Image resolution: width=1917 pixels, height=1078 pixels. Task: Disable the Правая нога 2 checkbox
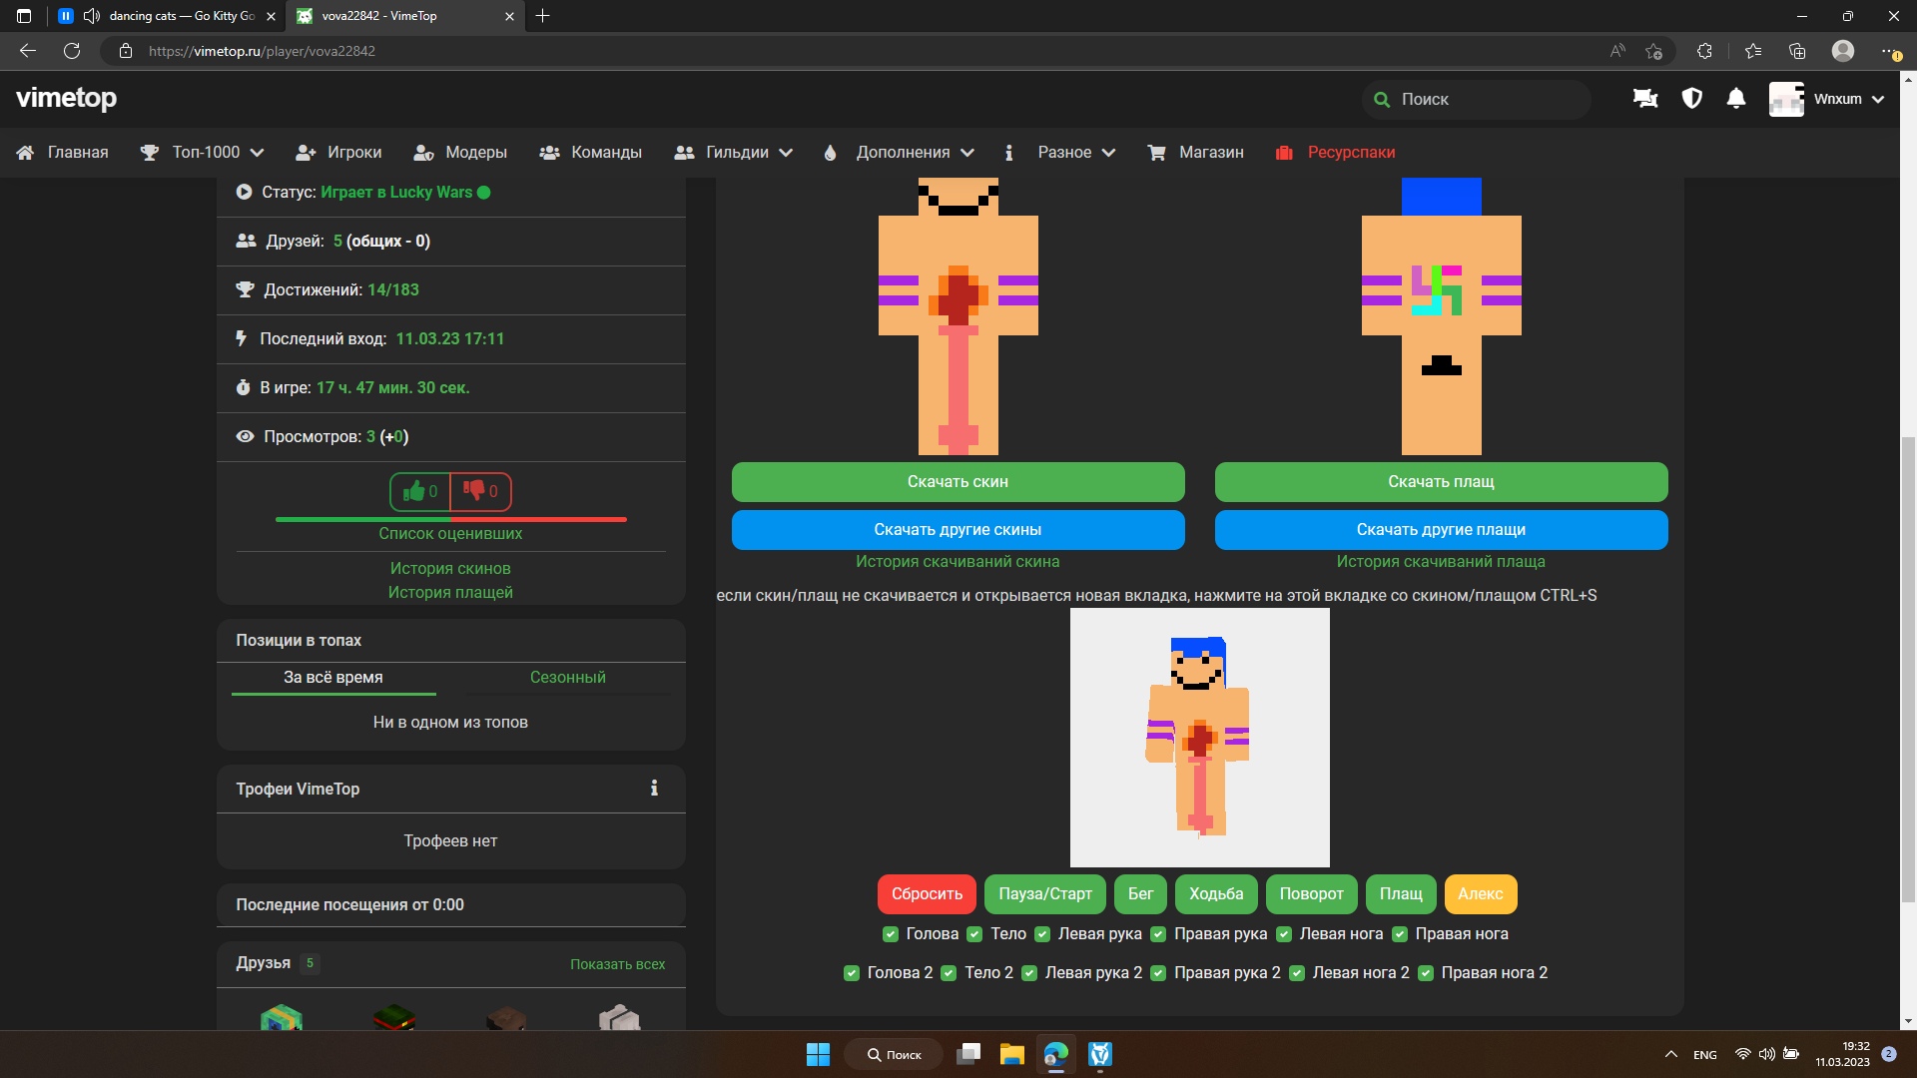coord(1426,973)
